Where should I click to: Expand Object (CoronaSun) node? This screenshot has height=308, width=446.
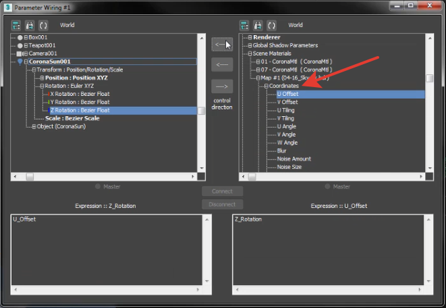34,126
